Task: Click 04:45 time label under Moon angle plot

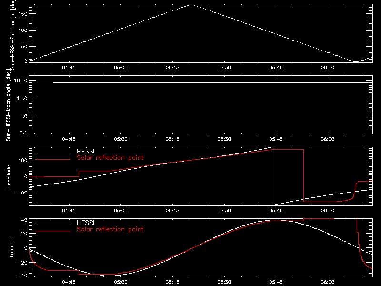Action: 69,139
